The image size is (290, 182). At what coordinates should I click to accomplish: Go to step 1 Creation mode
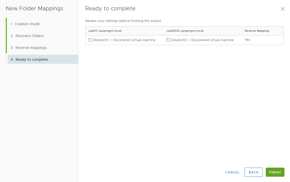(27, 24)
